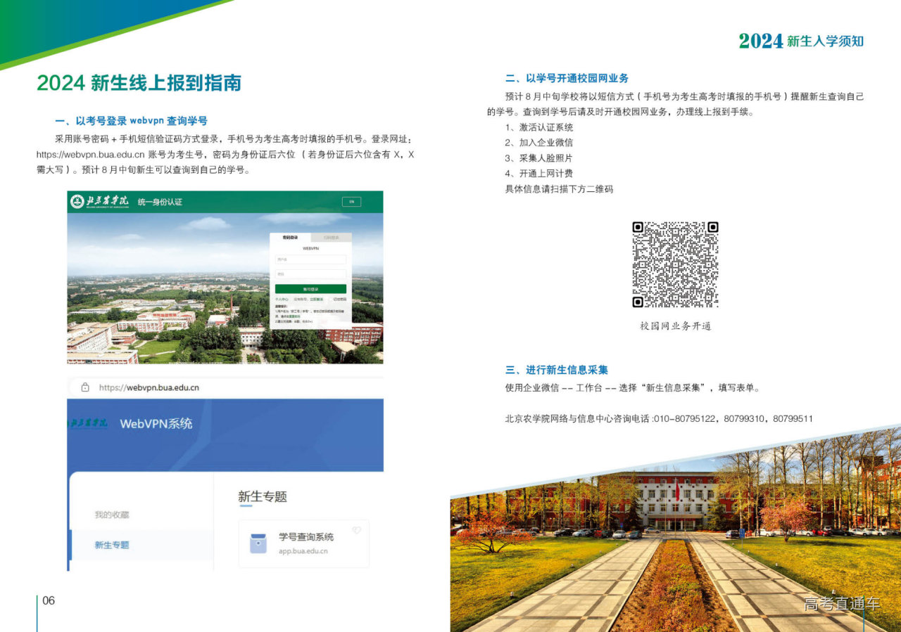The image size is (901, 632).
Task: Open the 学号查询系统 card
Action: pyautogui.click(x=304, y=543)
